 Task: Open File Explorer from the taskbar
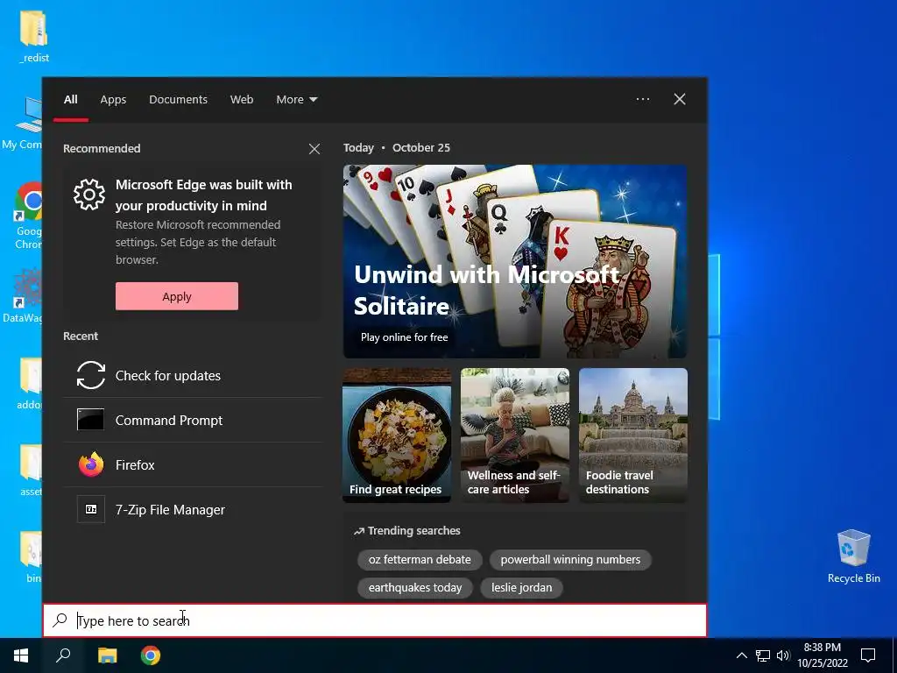click(x=107, y=655)
